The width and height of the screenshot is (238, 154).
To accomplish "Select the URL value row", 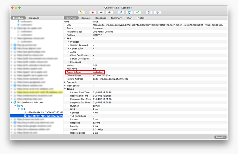I will (x=146, y=25).
